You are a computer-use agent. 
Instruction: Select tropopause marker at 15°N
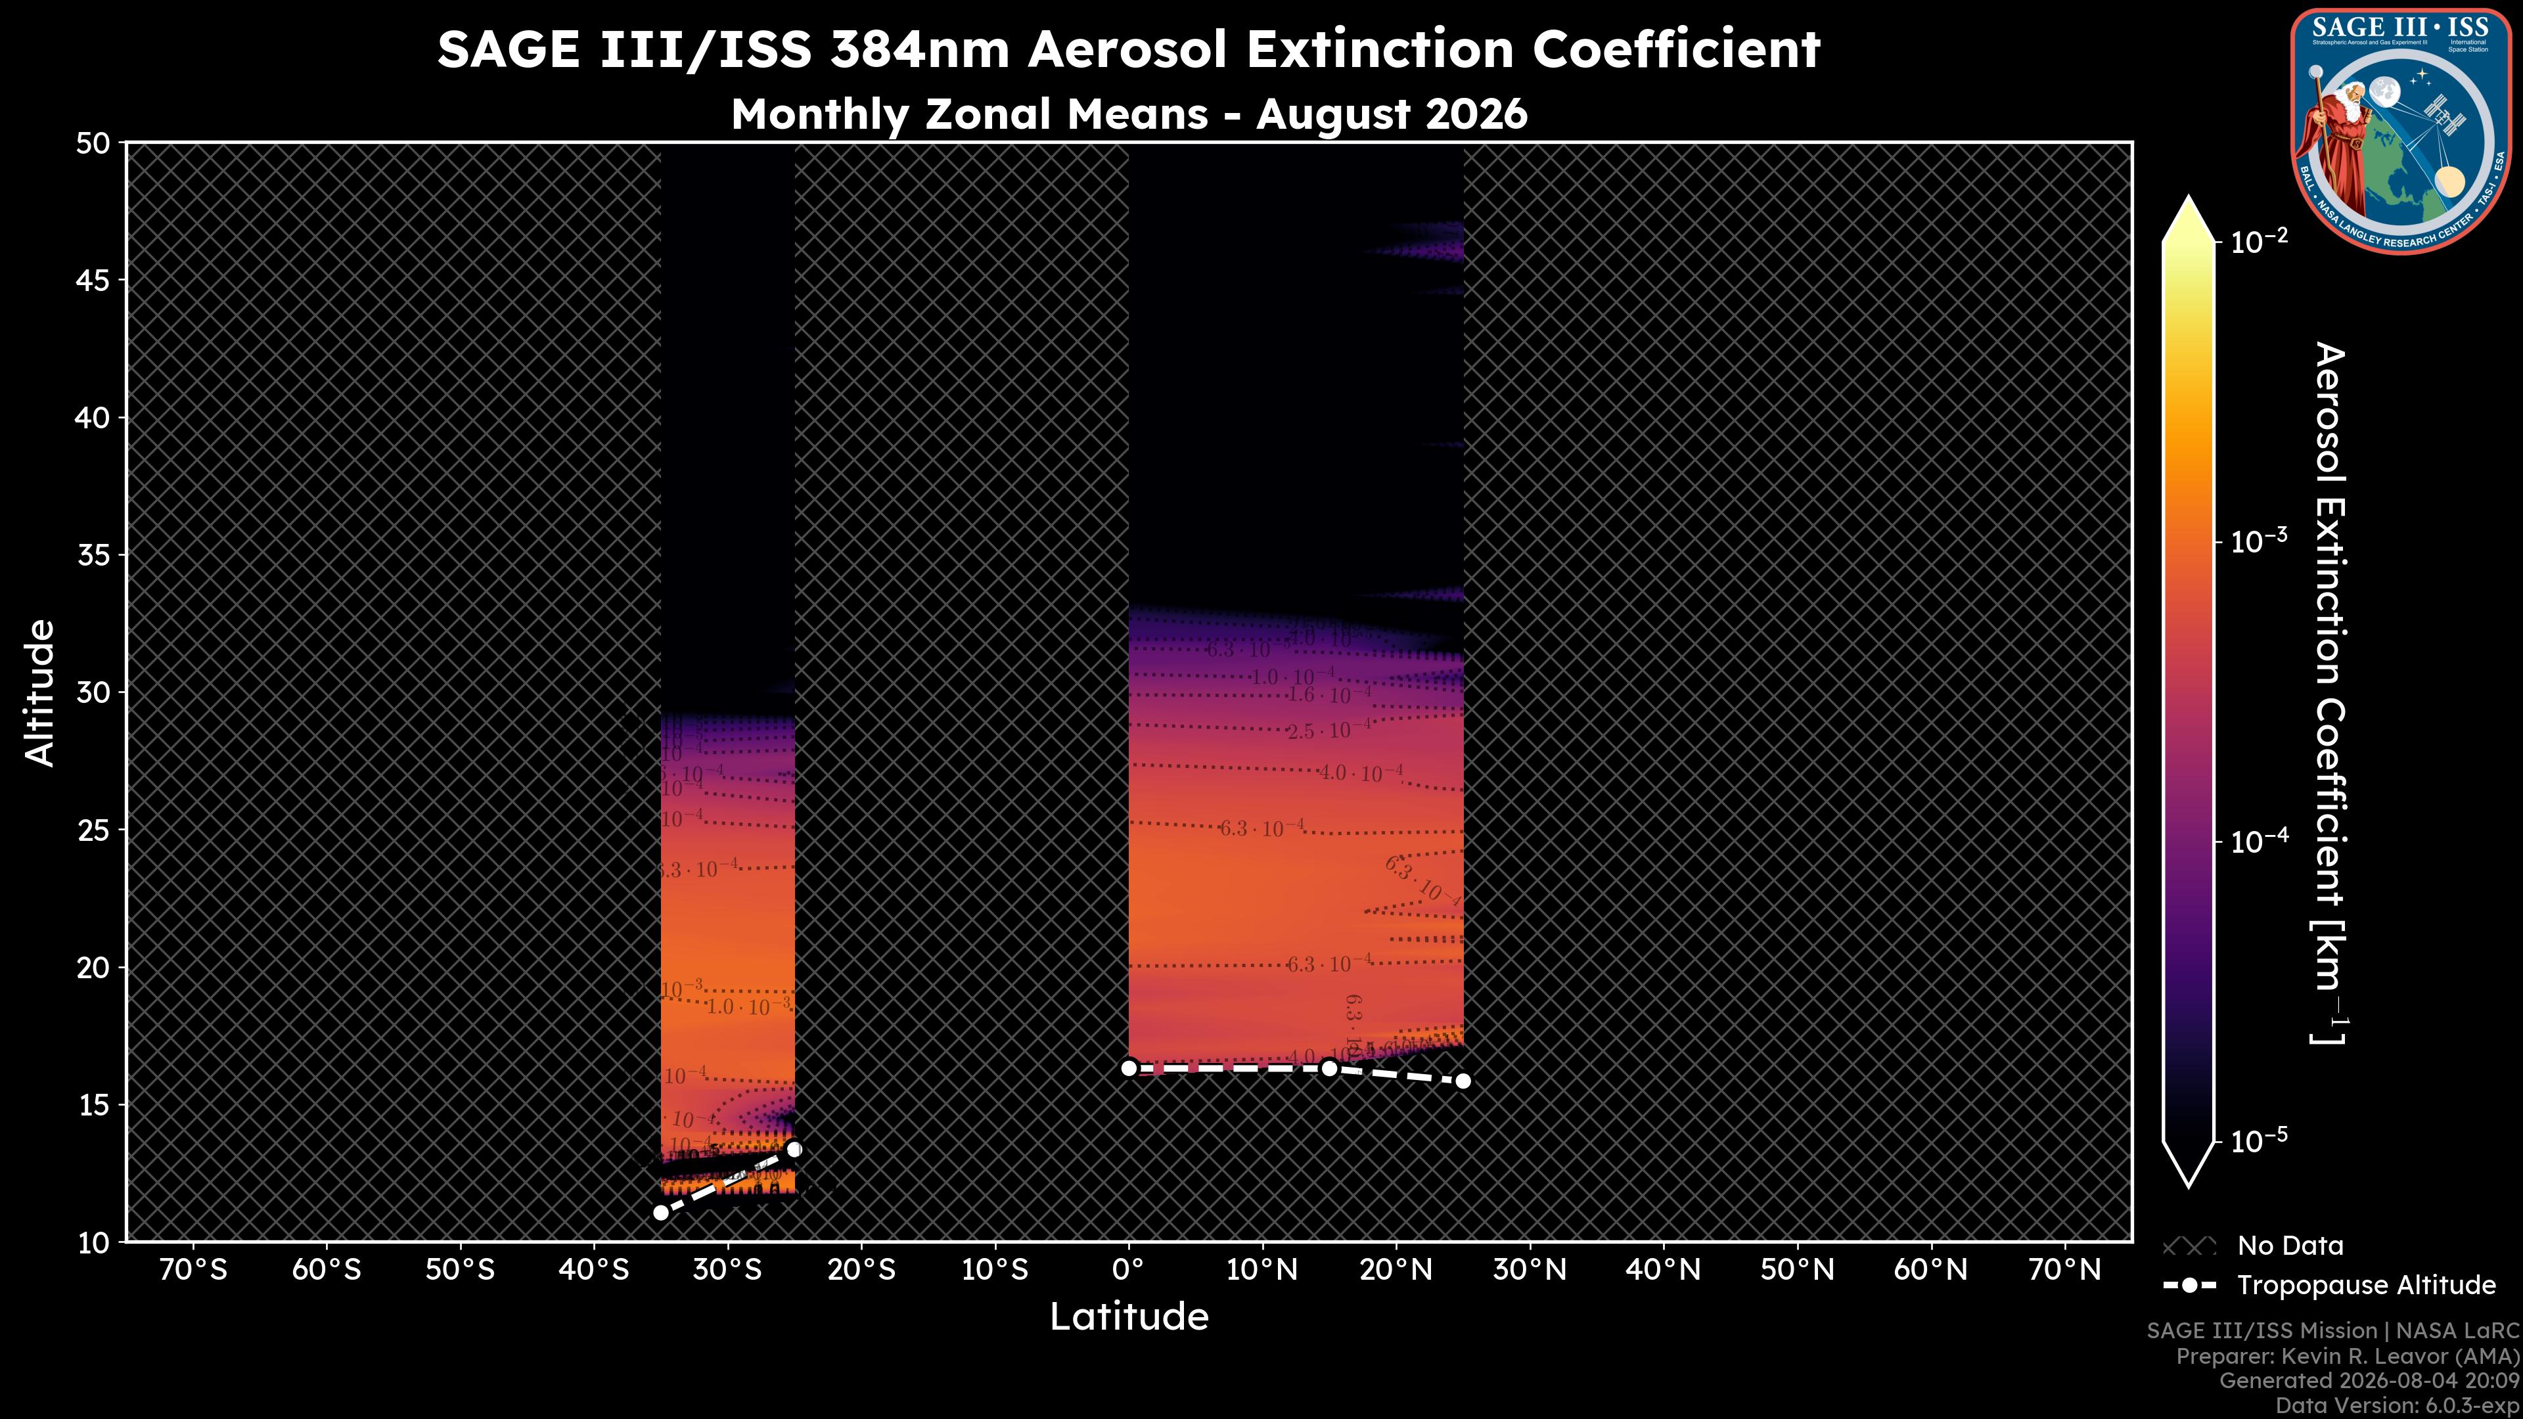point(1329,1068)
